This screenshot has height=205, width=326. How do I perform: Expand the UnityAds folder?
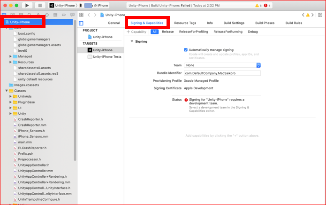tap(10, 96)
